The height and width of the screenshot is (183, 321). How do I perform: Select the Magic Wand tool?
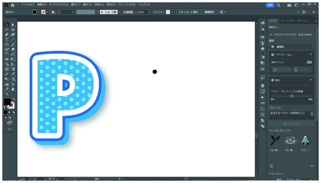[x=7, y=30]
